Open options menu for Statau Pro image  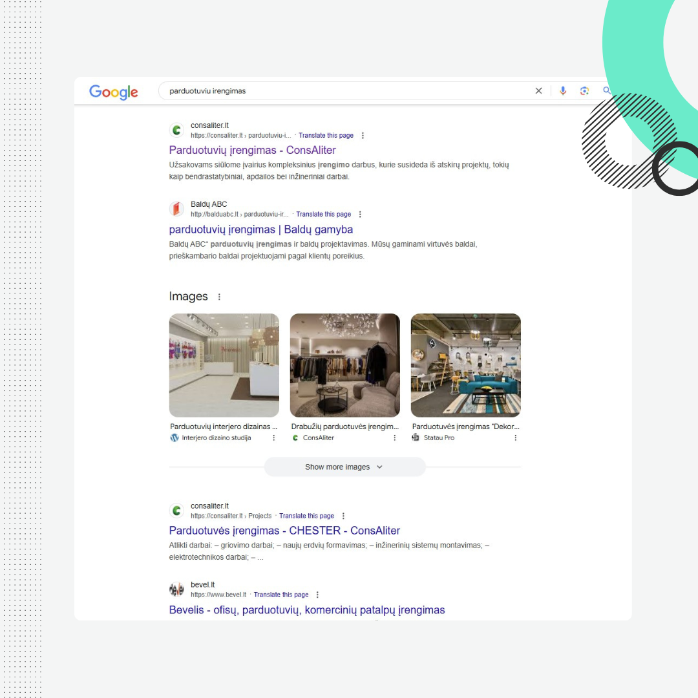[x=516, y=438]
